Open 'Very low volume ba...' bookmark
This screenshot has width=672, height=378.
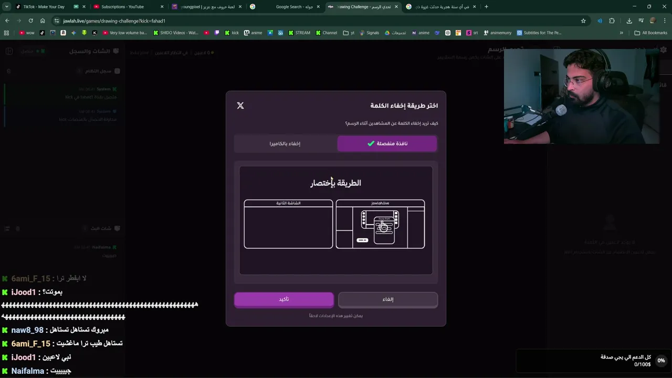[125, 33]
